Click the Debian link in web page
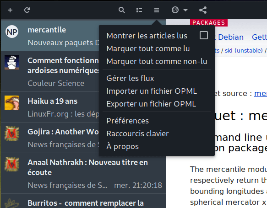The width and height of the screenshot is (267, 208). [x=231, y=37]
